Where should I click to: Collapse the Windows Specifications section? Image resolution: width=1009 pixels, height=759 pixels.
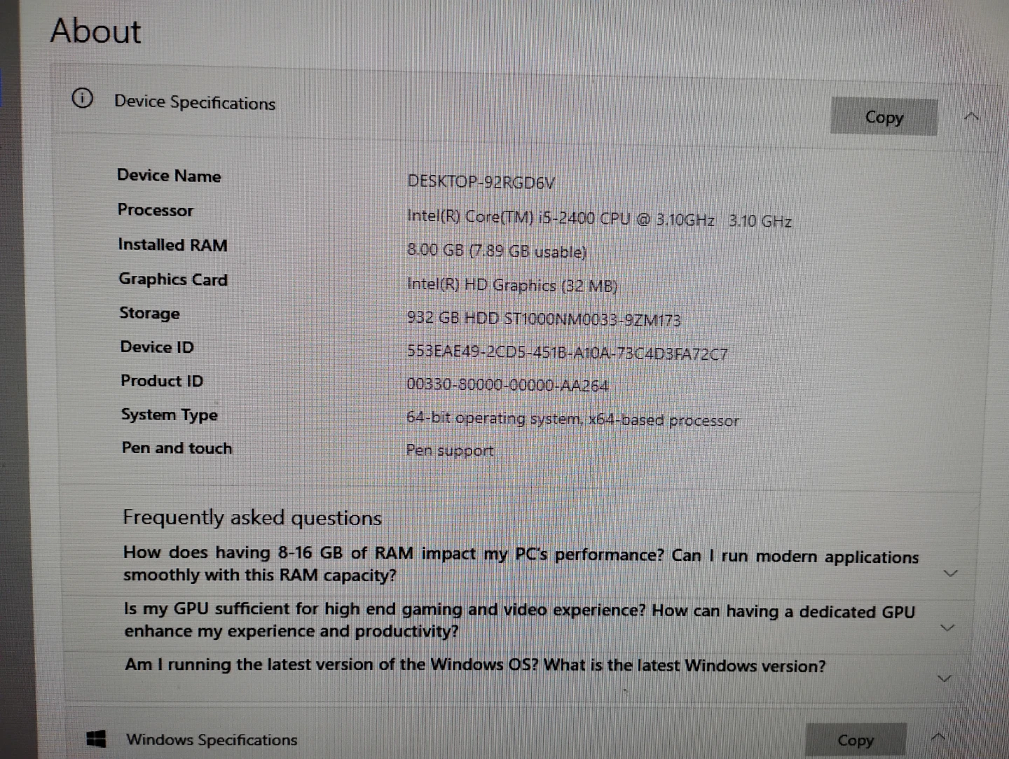tap(939, 736)
